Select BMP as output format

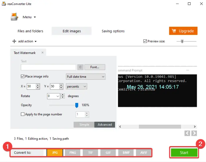126,153
